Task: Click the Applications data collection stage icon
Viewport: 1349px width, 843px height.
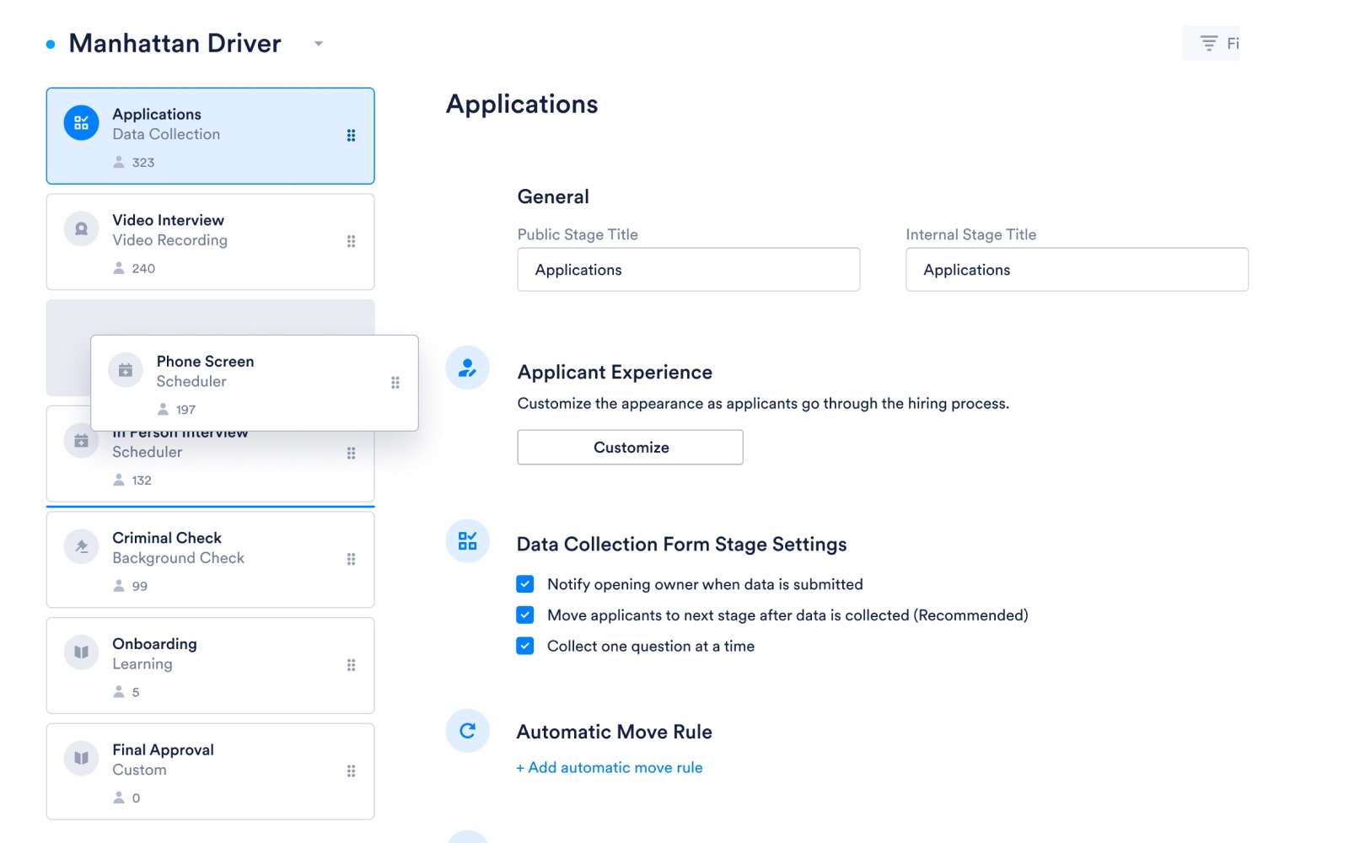Action: pyautogui.click(x=81, y=123)
